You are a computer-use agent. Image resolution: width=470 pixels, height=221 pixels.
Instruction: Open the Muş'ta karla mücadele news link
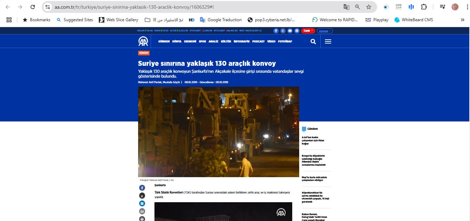pos(314,179)
